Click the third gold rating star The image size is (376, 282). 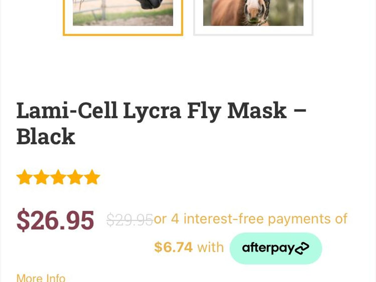58,177
